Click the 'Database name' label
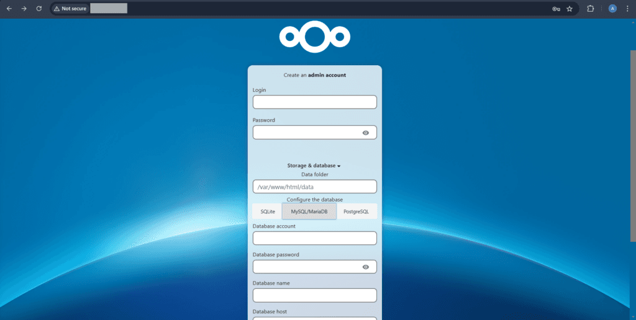 pos(271,283)
